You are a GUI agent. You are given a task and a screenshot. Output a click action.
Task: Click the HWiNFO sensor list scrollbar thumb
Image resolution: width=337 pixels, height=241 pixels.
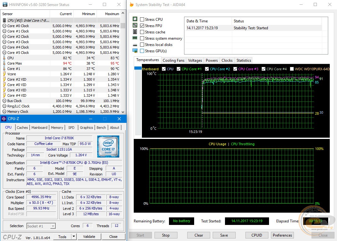(x=123, y=26)
